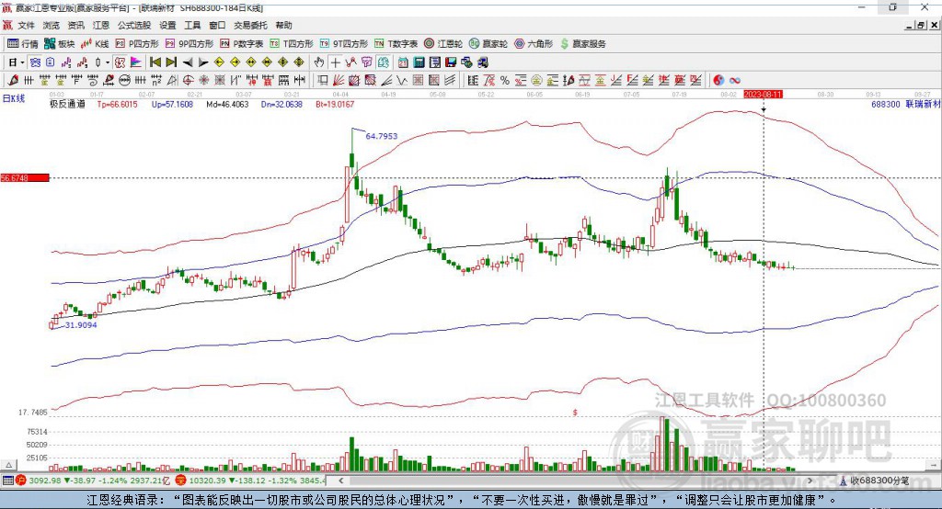Click the Md=46.4063 value
Screen dimensions: 942x509
coord(227,105)
